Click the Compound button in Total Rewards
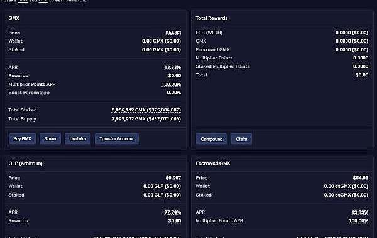377x238 pixels. point(212,139)
